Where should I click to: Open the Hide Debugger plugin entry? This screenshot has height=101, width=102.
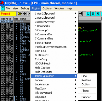pyautogui.click(x=54, y=72)
